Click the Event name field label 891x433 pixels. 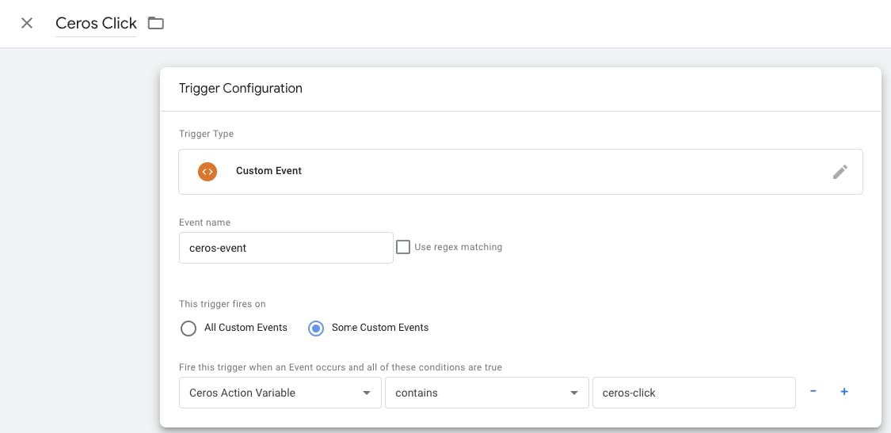(x=204, y=222)
